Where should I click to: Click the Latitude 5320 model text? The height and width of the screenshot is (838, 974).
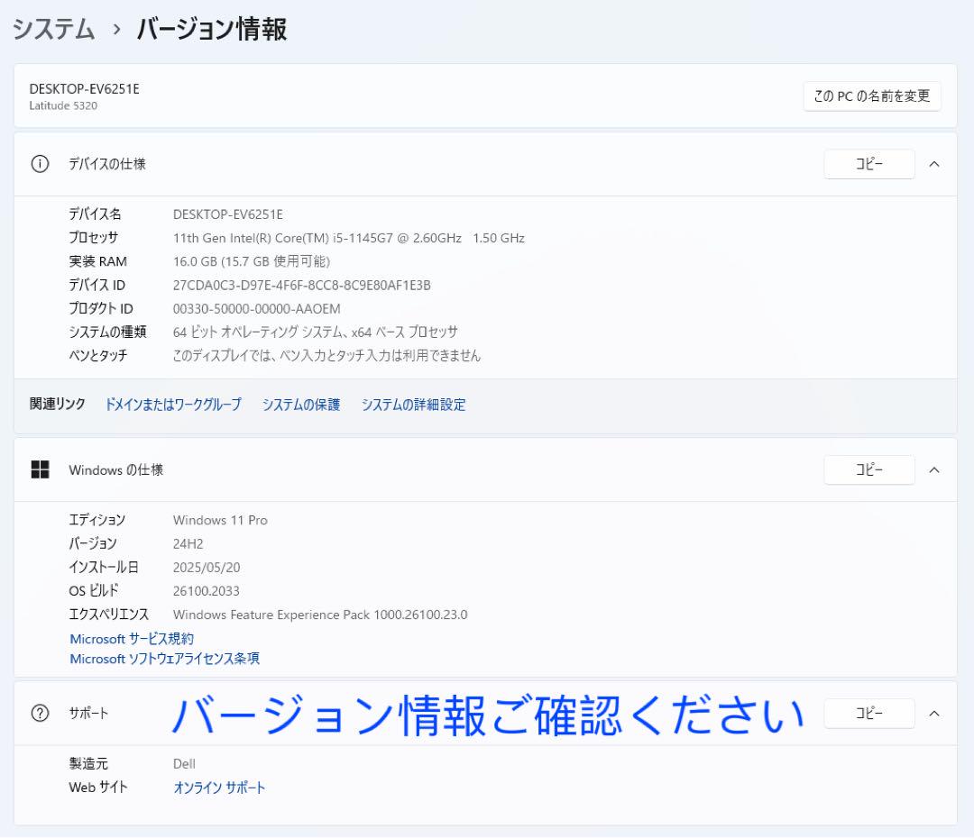[x=63, y=106]
